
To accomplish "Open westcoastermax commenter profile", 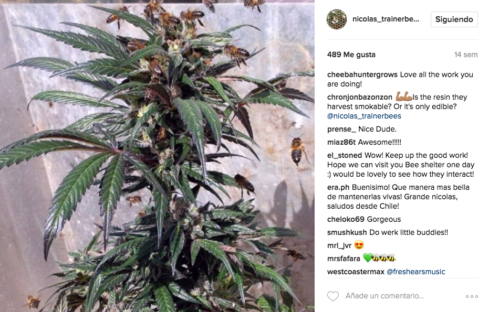I will pos(356,272).
